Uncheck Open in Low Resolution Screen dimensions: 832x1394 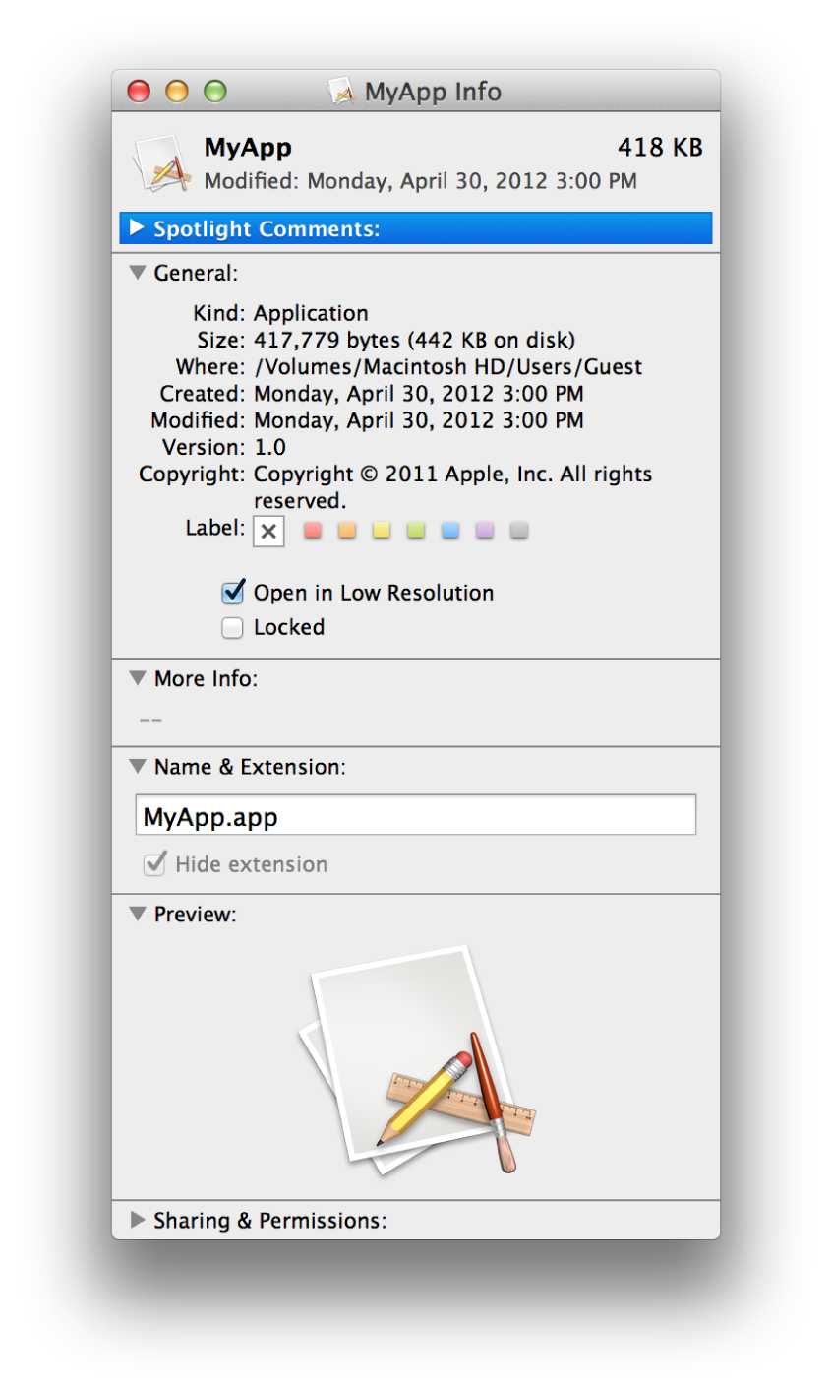pos(233,593)
